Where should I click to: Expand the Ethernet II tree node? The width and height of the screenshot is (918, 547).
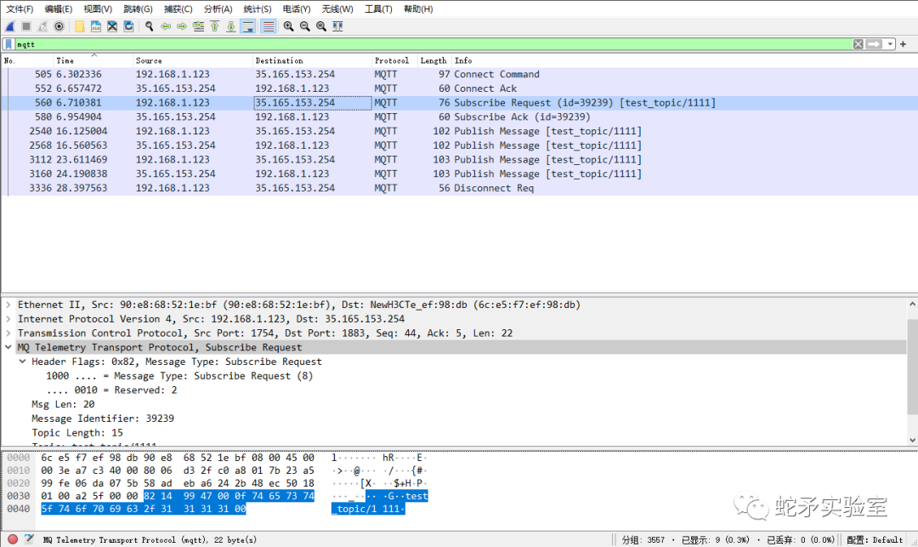pos(8,305)
